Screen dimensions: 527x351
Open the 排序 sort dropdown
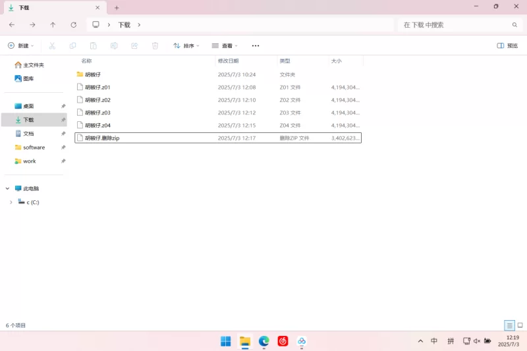(187, 45)
